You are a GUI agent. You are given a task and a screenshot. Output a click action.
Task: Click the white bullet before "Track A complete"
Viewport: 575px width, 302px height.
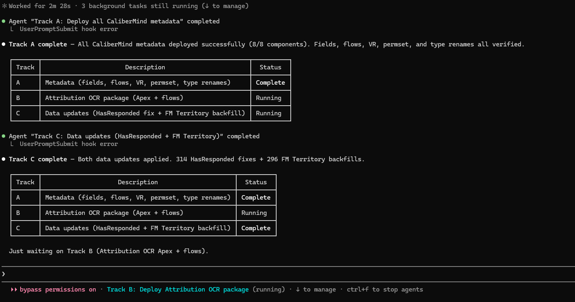(x=4, y=44)
